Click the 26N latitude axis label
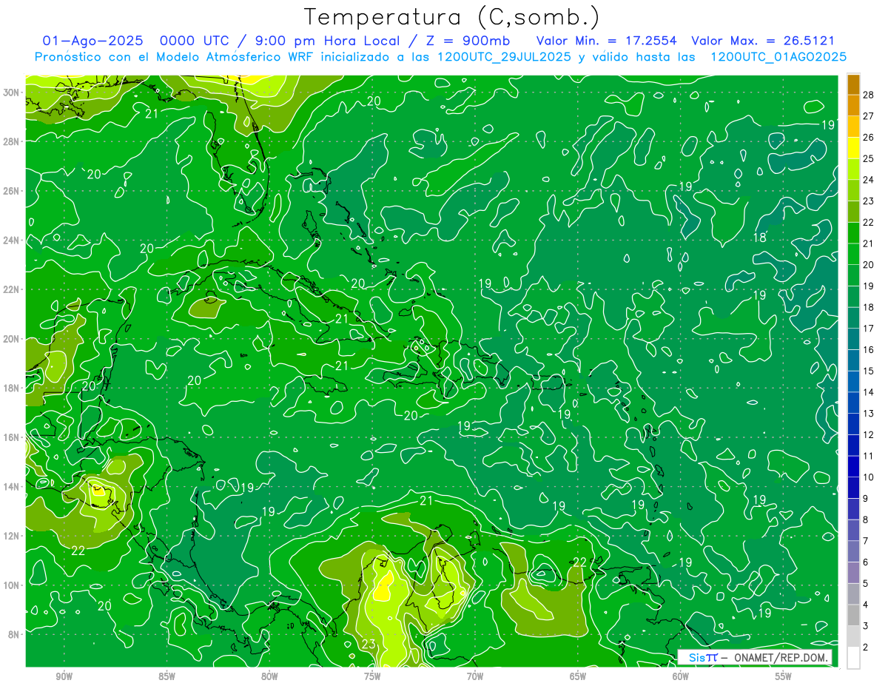 pyautogui.click(x=13, y=191)
